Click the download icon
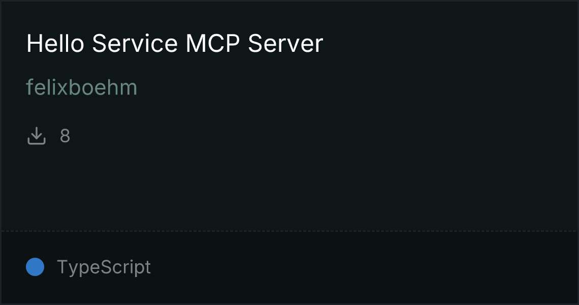The width and height of the screenshot is (579, 305). [36, 136]
